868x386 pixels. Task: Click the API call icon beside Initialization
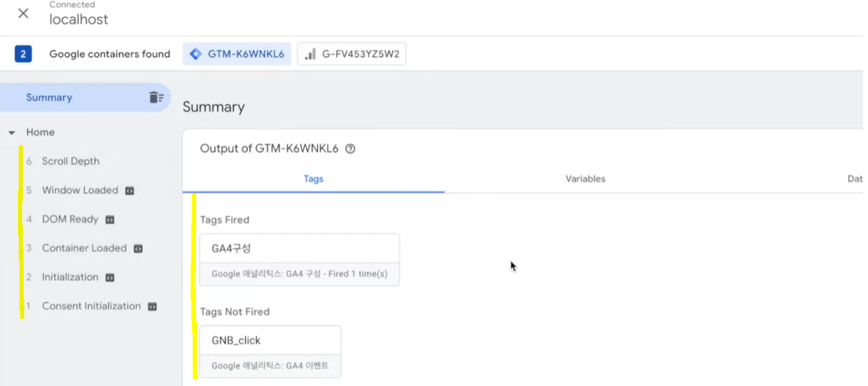tap(110, 277)
